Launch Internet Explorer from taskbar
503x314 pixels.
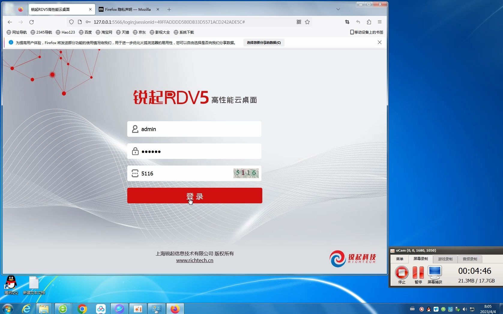click(26, 309)
